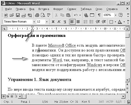
Task: Switch to Outline view icon
Action: [16, 97]
